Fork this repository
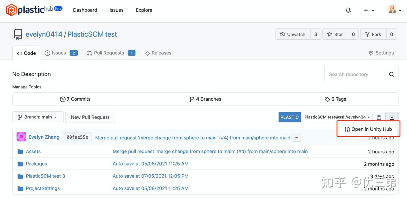 pyautogui.click(x=373, y=34)
